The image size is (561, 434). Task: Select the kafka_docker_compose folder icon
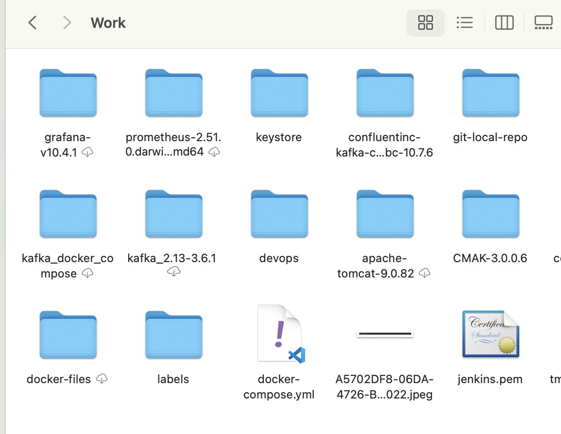68,214
